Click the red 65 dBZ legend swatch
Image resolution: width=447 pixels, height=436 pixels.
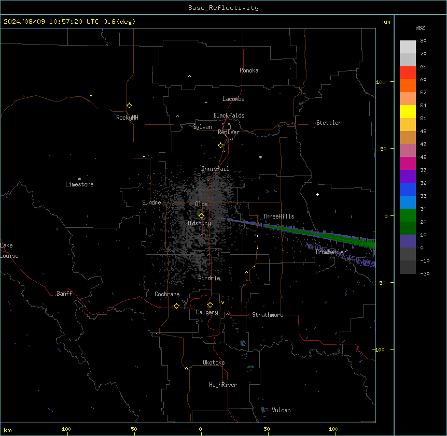pyautogui.click(x=408, y=73)
